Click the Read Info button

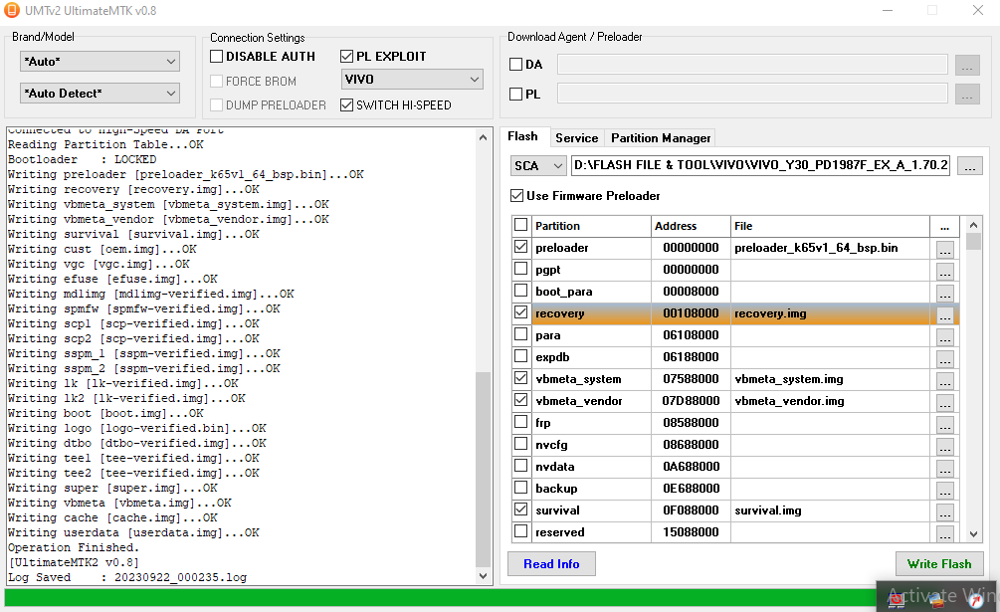551,564
